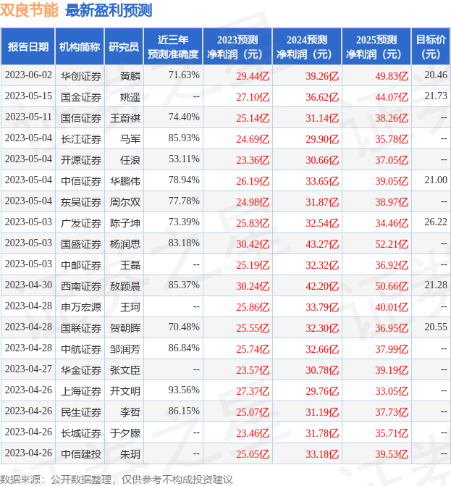Image resolution: width=451 pixels, height=486 pixels.
Task: Click the 民生证券 institution cell
Action: (81, 412)
